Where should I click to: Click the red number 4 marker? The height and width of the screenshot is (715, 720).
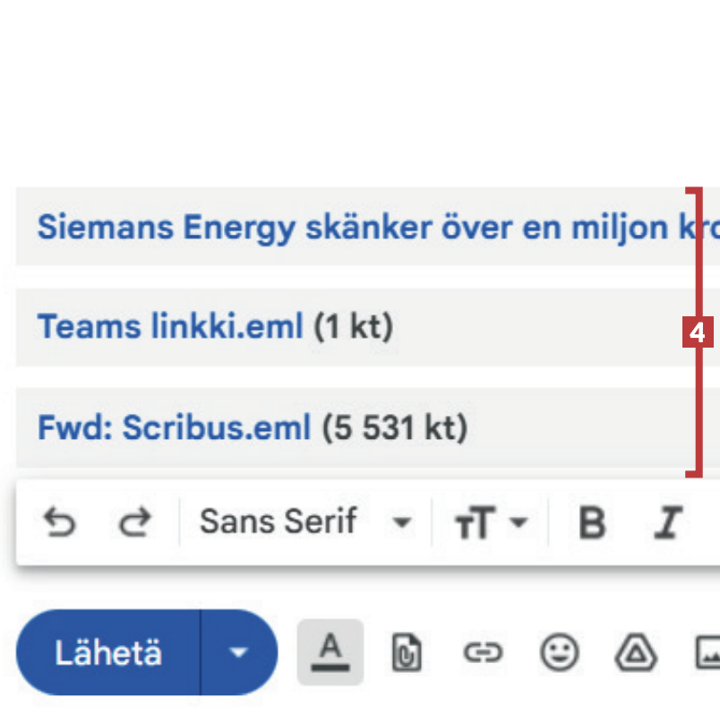click(697, 333)
